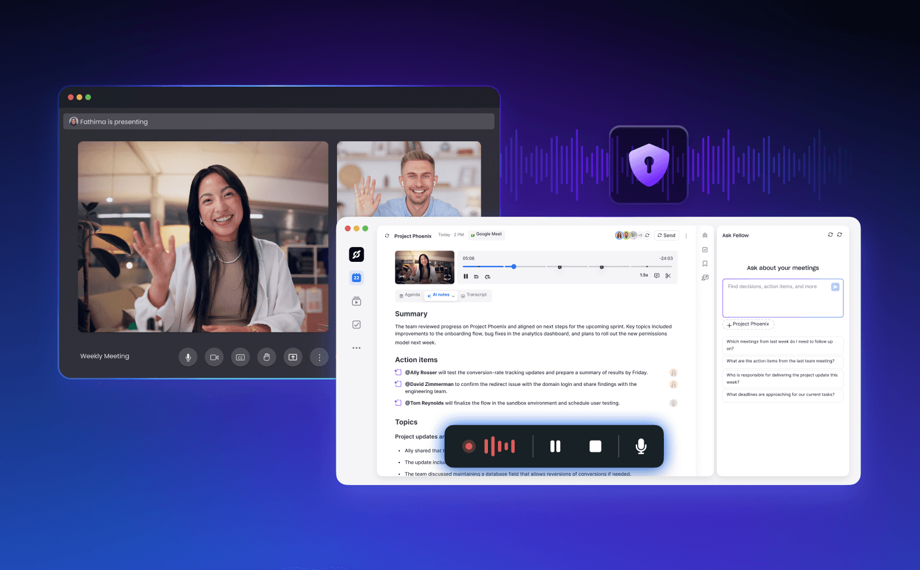Click the incognito icon in right rail

705,236
